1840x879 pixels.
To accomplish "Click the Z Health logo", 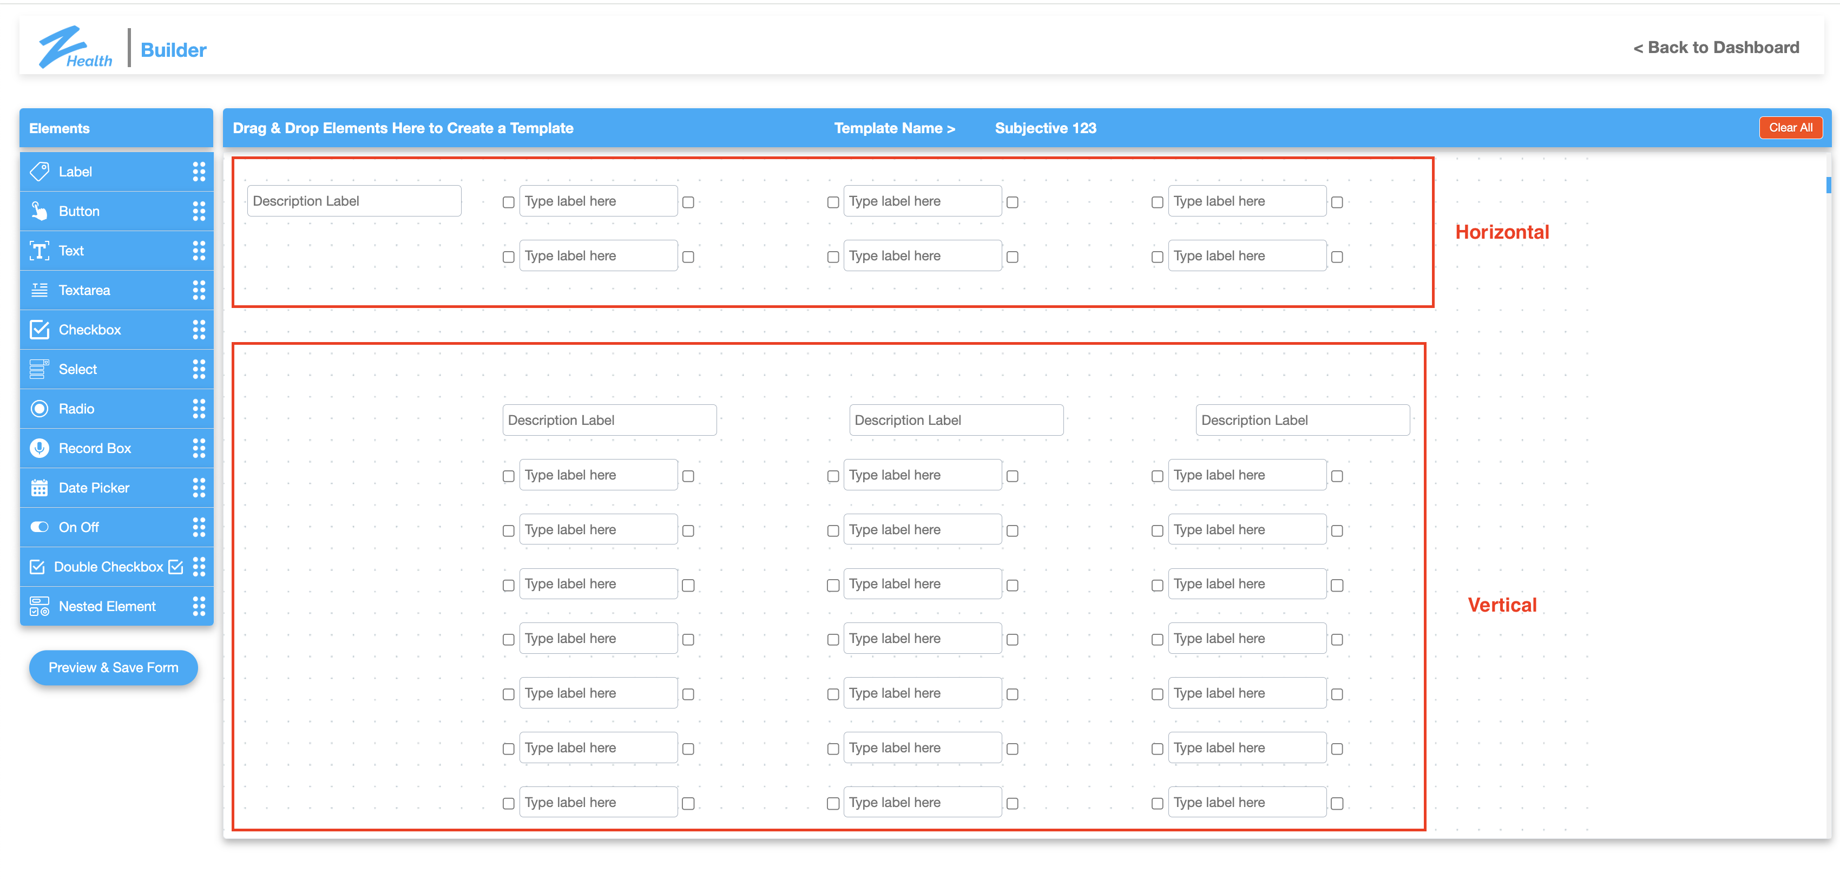I will pos(75,47).
